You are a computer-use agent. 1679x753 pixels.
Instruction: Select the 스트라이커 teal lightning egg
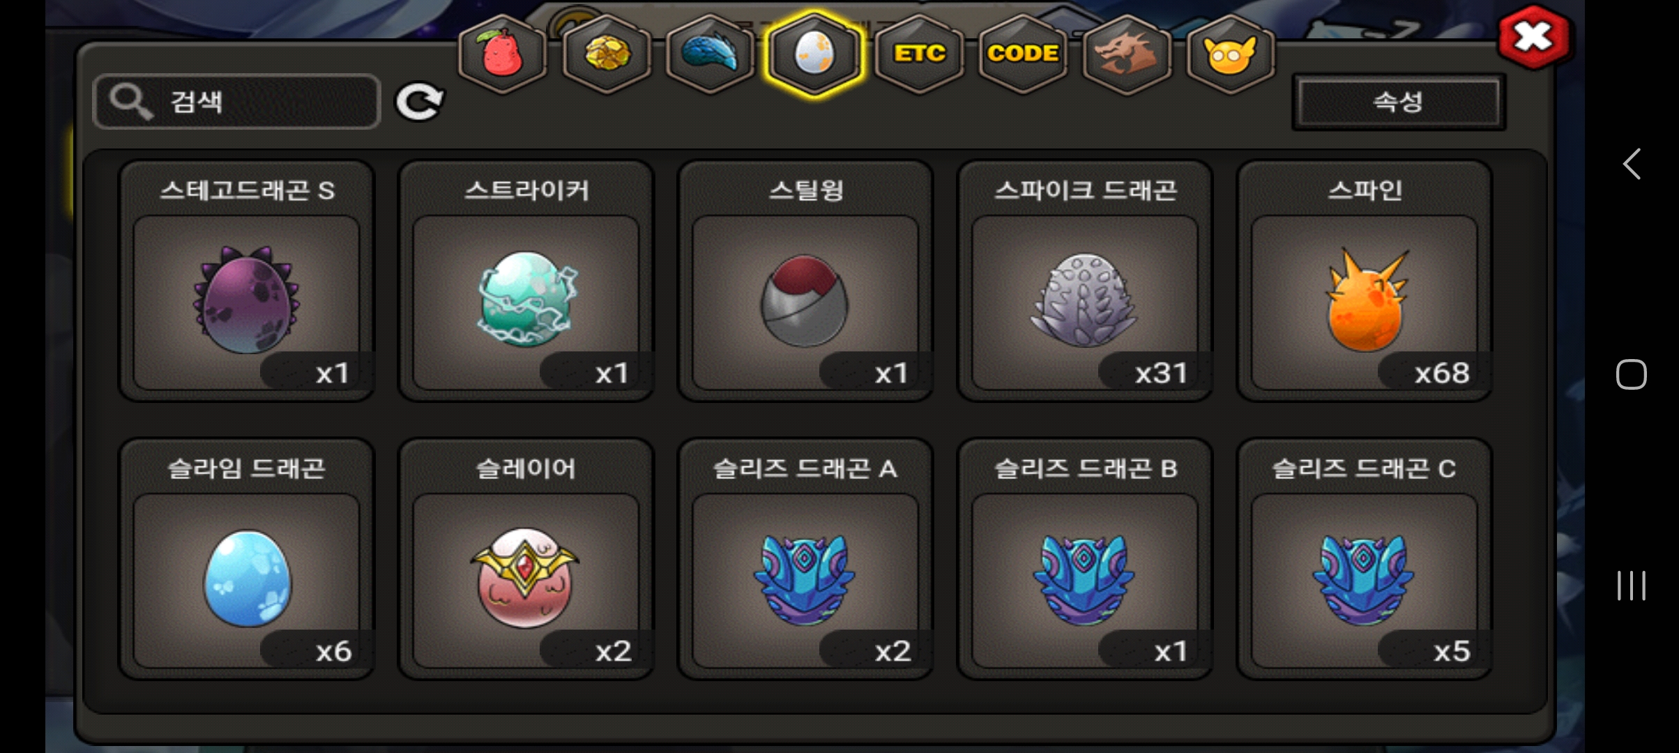(526, 281)
